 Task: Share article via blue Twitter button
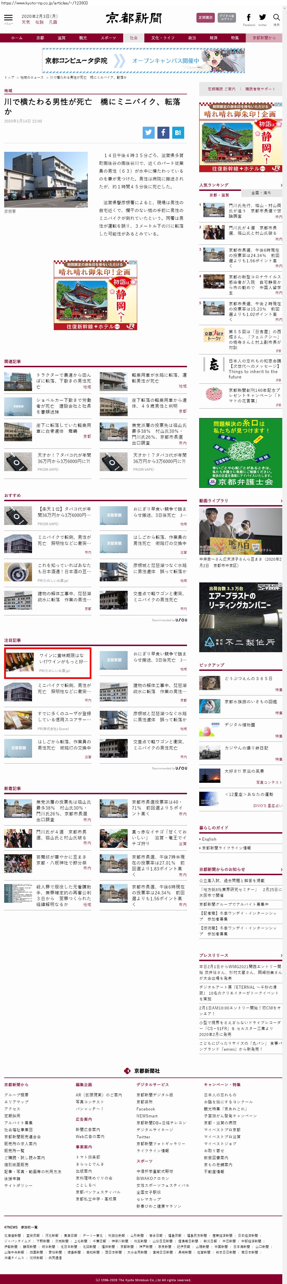point(149,133)
